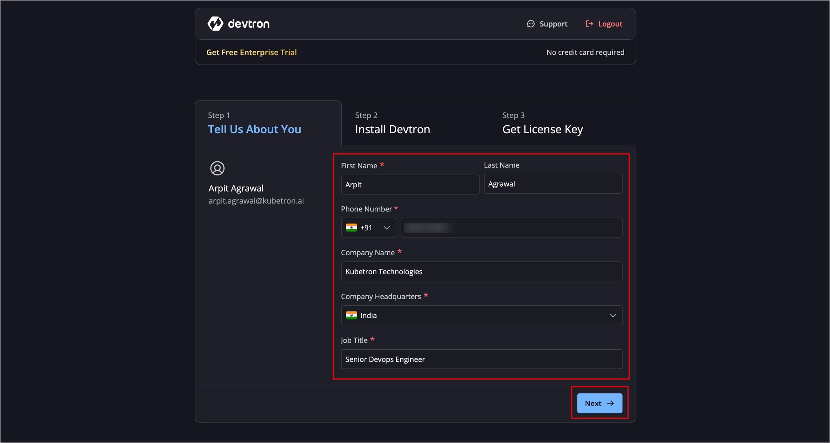Image resolution: width=830 pixels, height=443 pixels.
Task: Edit the Company Name field Kubetron Technologies
Action: pos(482,272)
